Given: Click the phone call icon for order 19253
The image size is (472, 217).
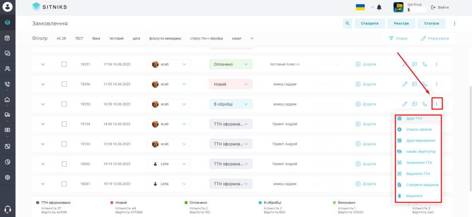Looking at the screenshot, I should (425, 104).
